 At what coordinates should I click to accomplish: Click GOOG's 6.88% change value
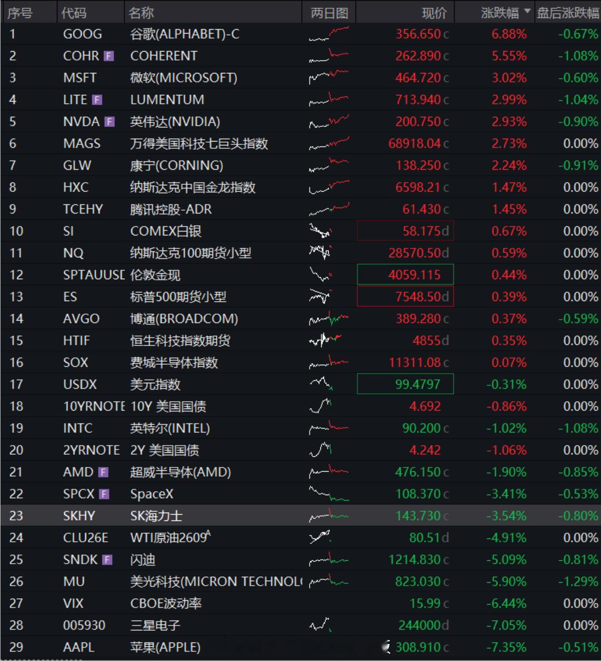509,34
